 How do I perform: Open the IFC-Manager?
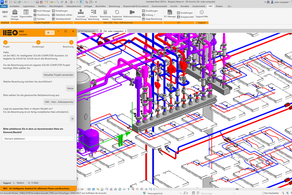click(x=170, y=14)
